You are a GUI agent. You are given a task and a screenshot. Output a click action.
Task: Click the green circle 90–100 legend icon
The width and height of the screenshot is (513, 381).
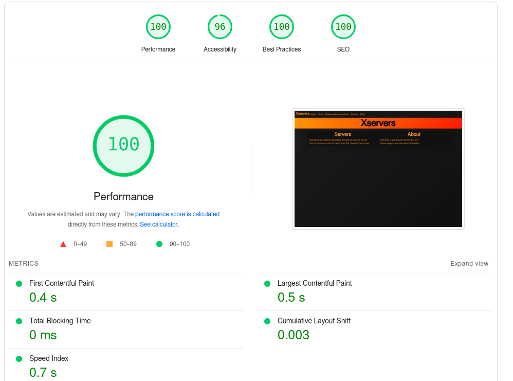pyautogui.click(x=159, y=244)
